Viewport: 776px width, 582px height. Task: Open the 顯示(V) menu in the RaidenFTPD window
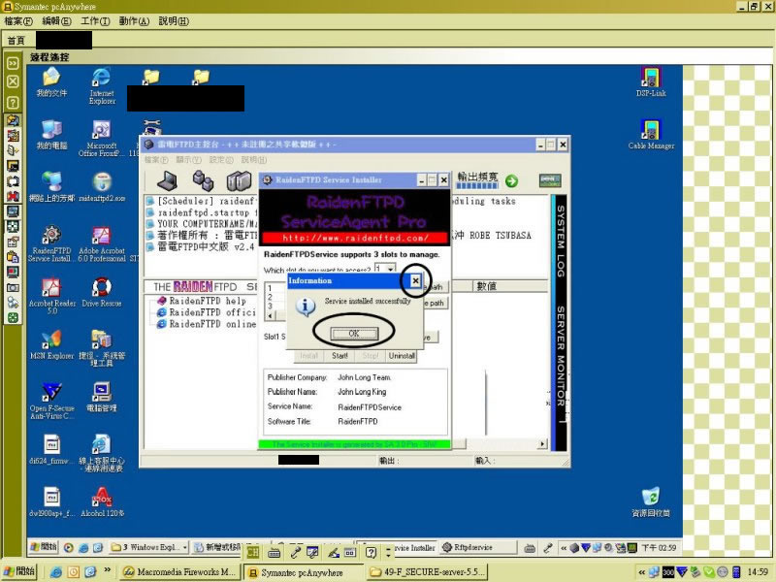[x=188, y=160]
